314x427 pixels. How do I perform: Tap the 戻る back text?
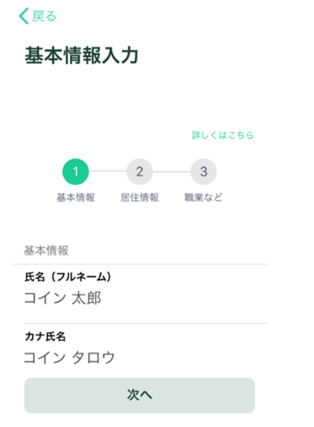[x=45, y=16]
